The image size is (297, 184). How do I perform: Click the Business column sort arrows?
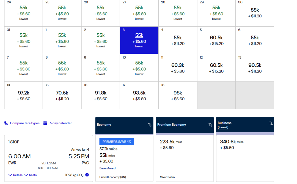[x=271, y=123]
